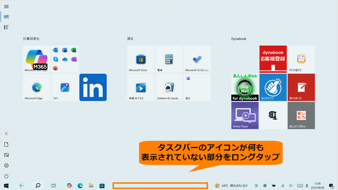Select the Dynabook group heading
Image resolution: width=338 pixels, height=190 pixels.
click(x=239, y=39)
